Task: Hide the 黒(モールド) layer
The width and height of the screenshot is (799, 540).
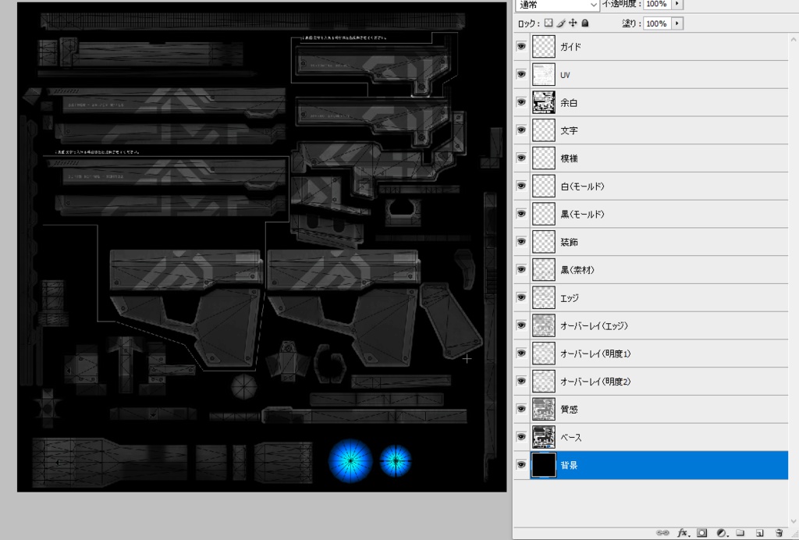Action: point(521,214)
